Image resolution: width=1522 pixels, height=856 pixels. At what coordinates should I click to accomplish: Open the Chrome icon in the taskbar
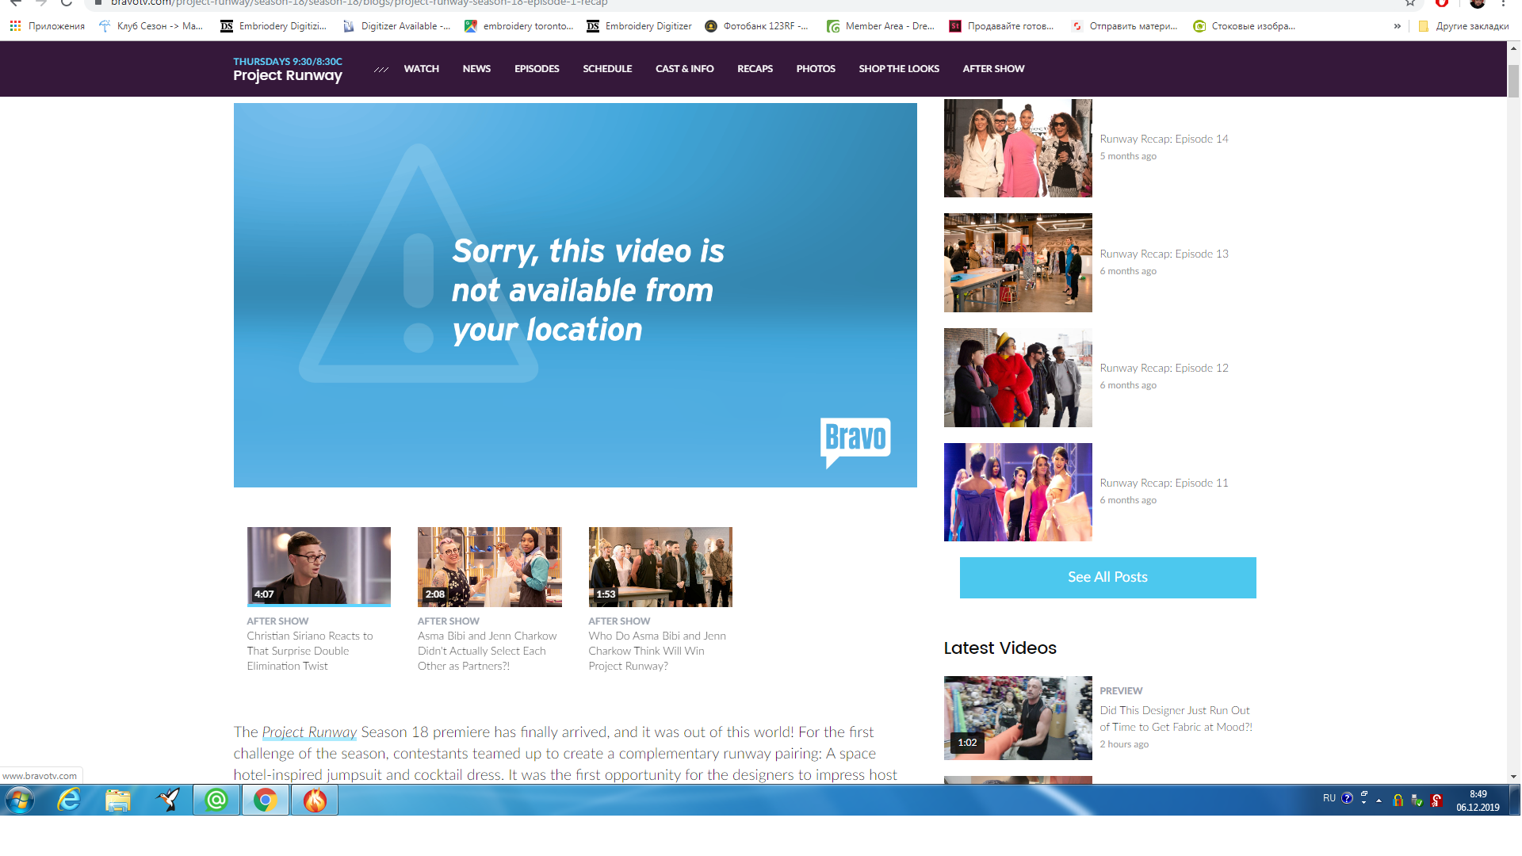coord(265,801)
